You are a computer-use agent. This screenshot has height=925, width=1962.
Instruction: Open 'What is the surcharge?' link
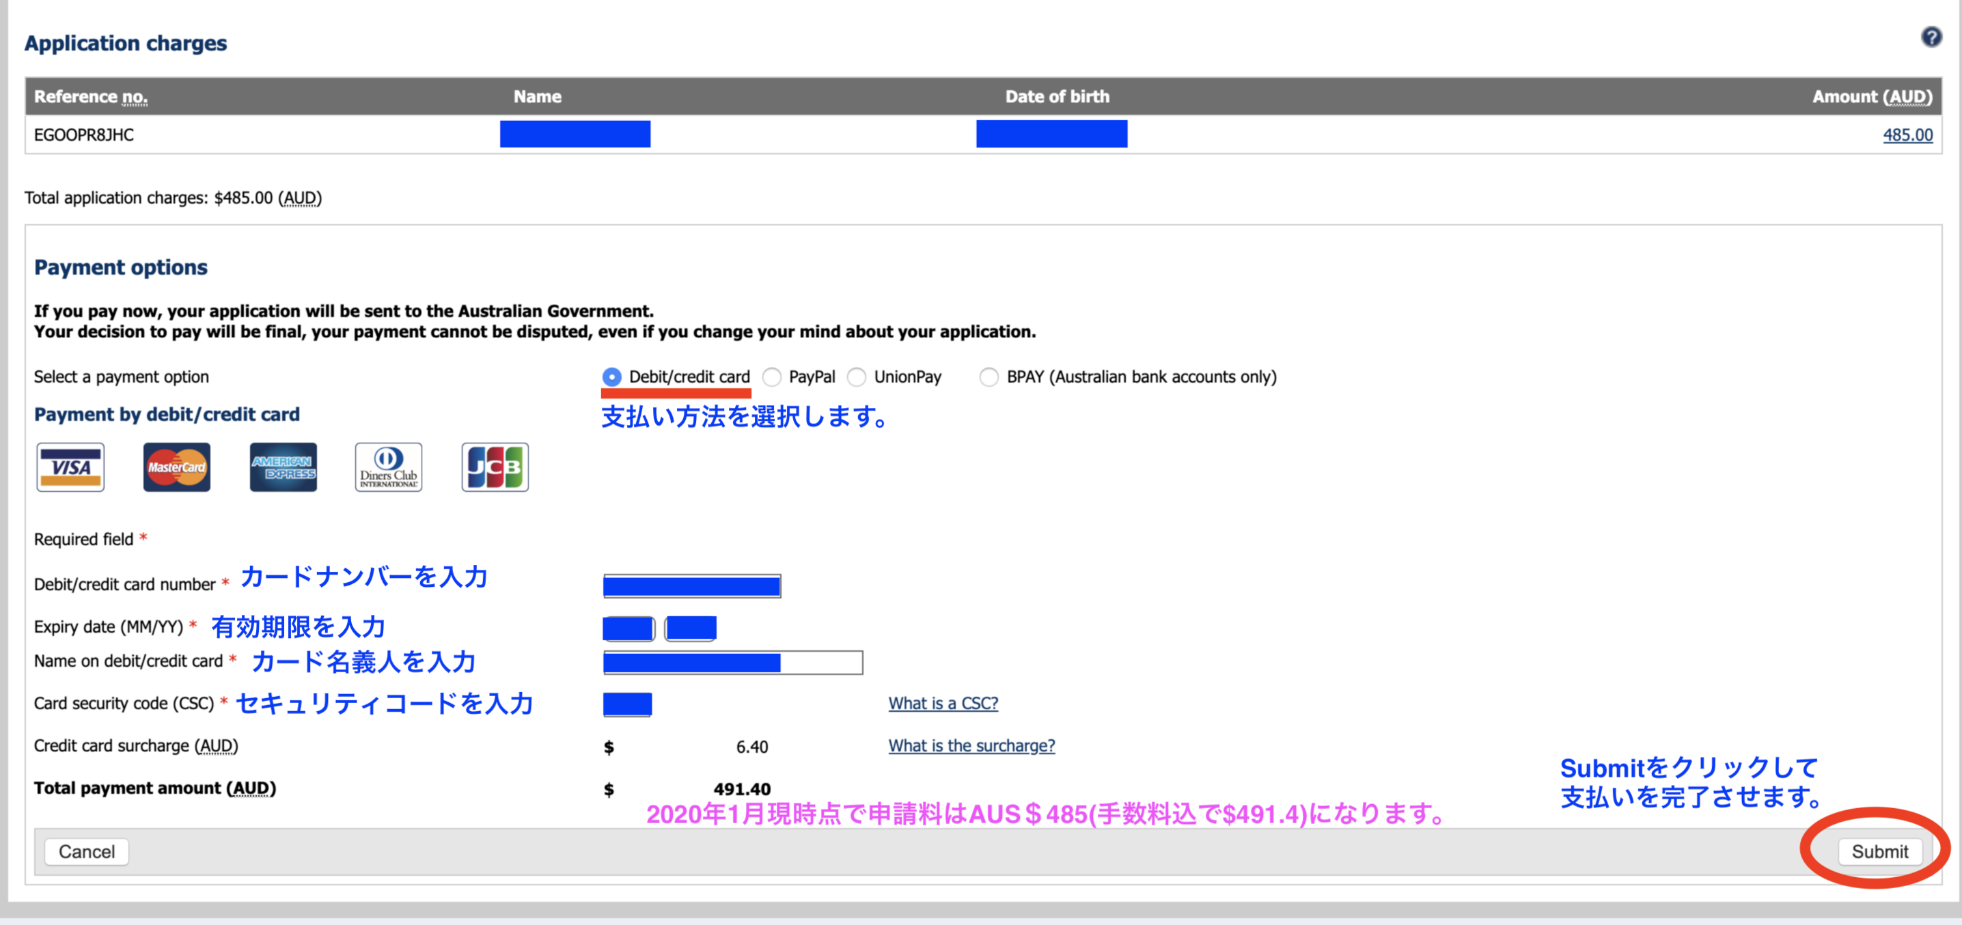point(971,746)
